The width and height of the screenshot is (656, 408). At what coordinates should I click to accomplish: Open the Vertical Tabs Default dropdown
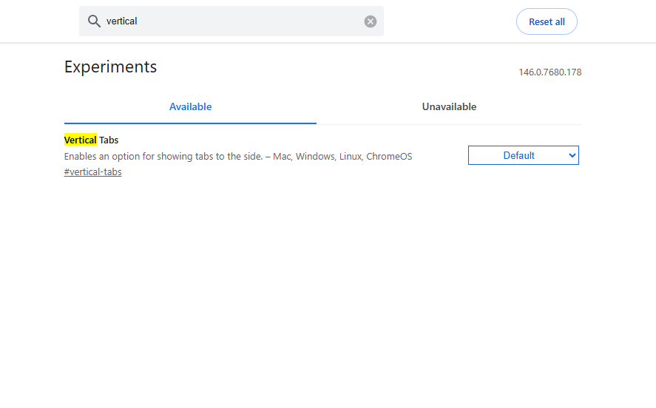(x=523, y=155)
